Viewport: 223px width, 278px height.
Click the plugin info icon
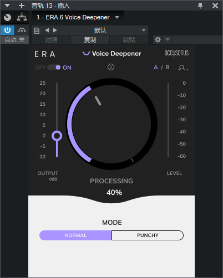[x=111, y=67]
